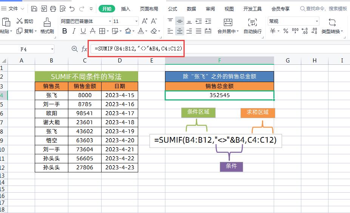Open the 文件 menu dropdown arrow

(22, 9)
